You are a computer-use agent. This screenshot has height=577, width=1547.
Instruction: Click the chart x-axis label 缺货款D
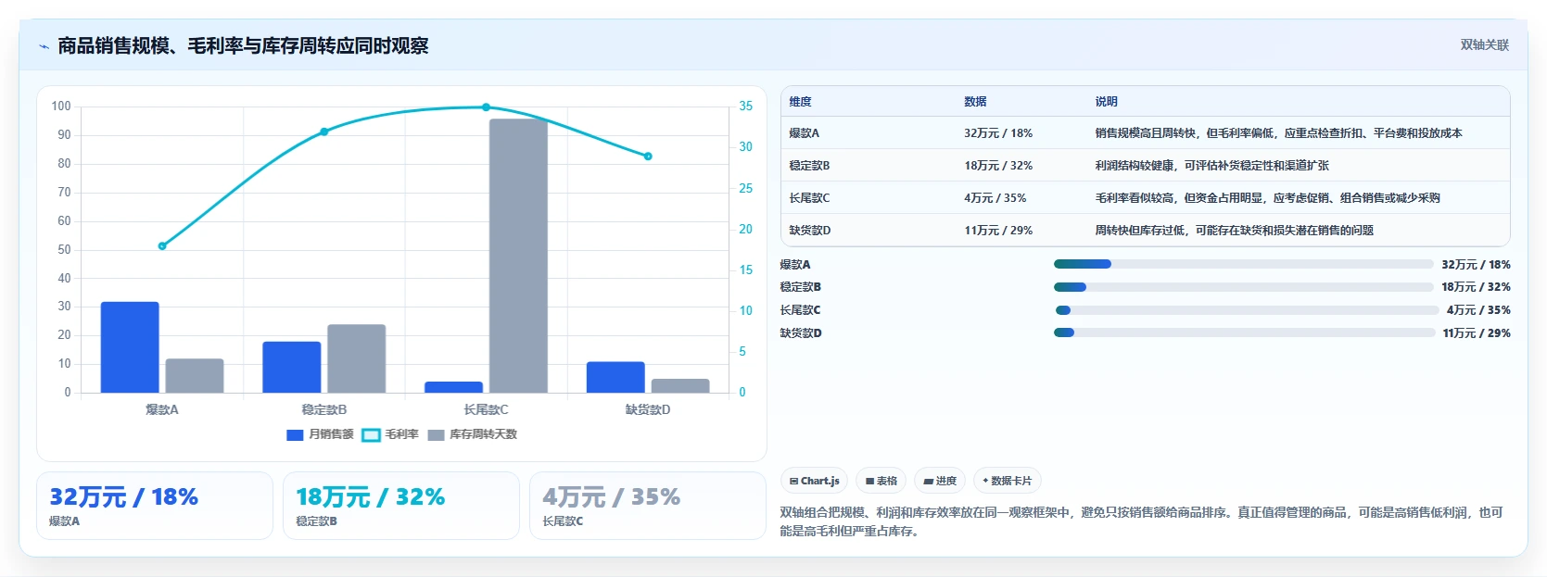tap(648, 409)
